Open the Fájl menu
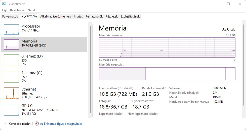246x130 pixels. tap(4, 10)
